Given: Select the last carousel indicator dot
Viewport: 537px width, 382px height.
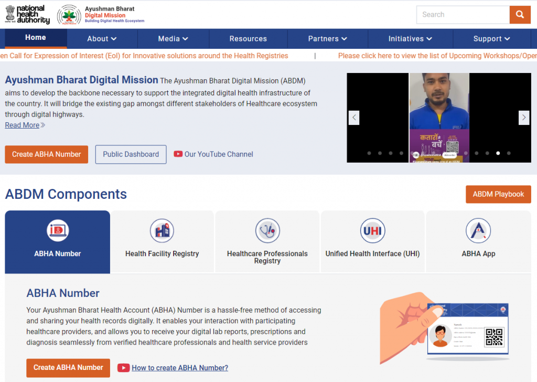Looking at the screenshot, I should click(509, 153).
